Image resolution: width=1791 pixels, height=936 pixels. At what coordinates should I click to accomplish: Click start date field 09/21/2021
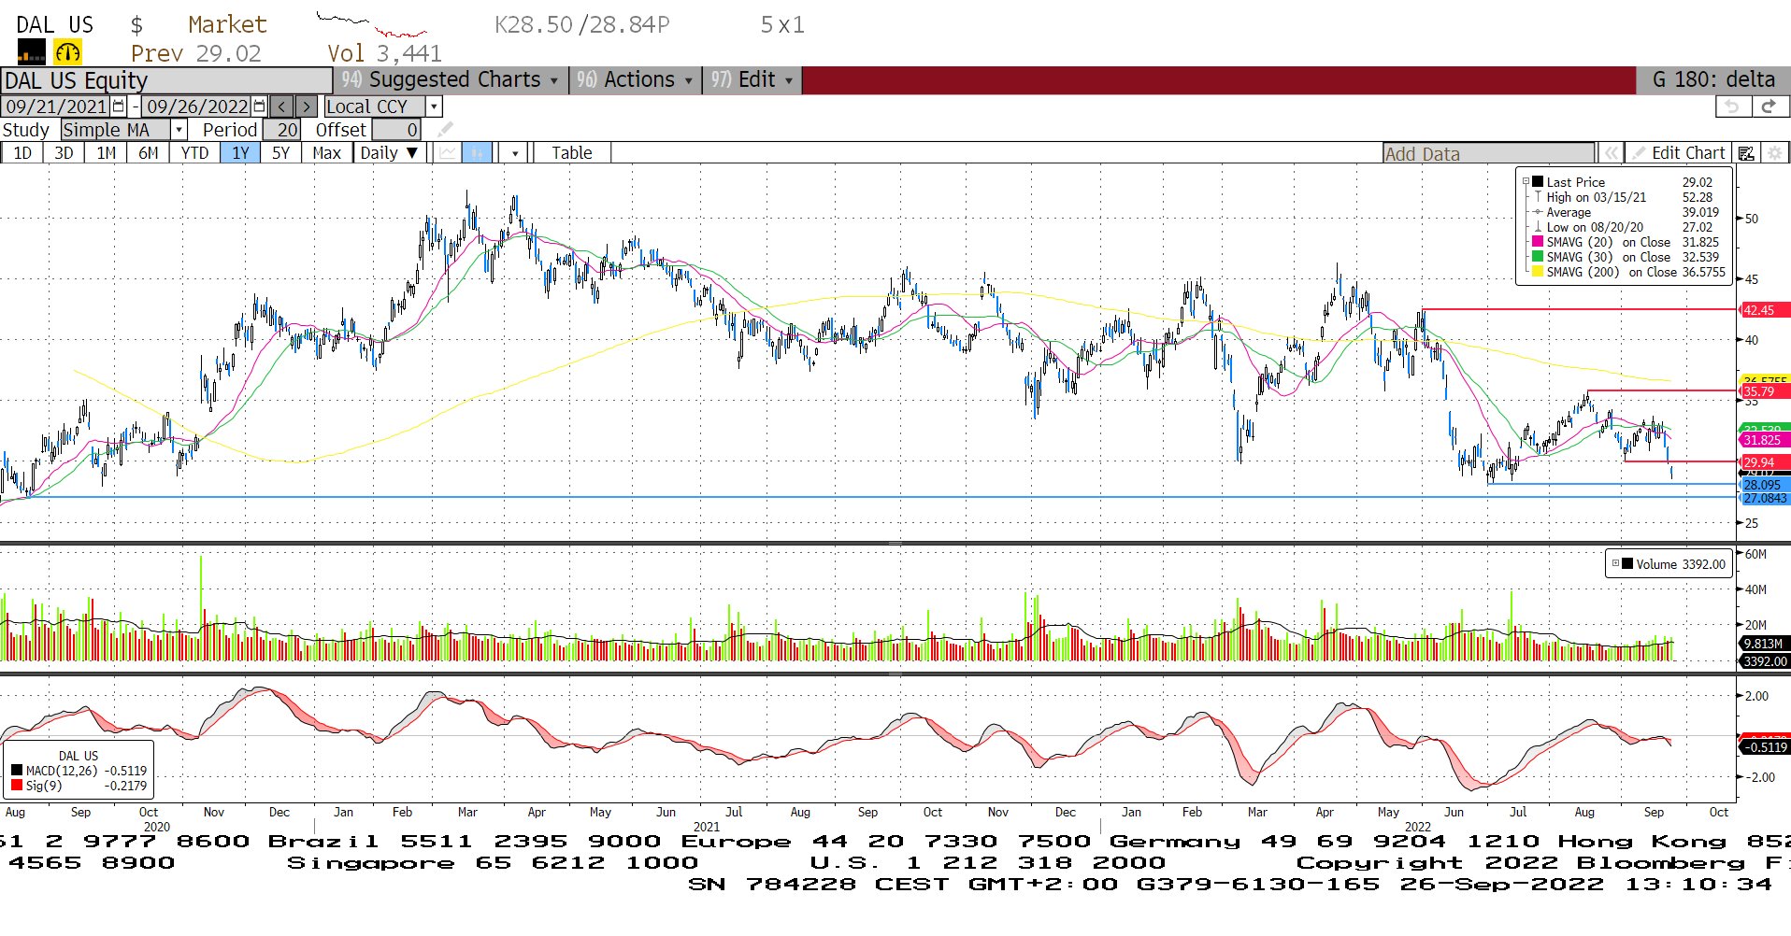pyautogui.click(x=56, y=106)
